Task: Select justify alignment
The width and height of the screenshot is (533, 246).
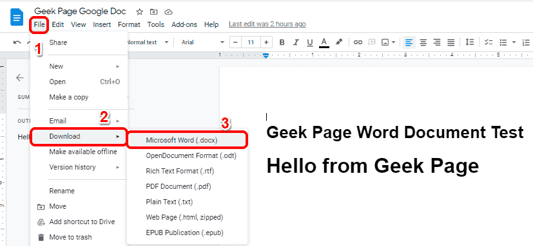Action: (451, 42)
